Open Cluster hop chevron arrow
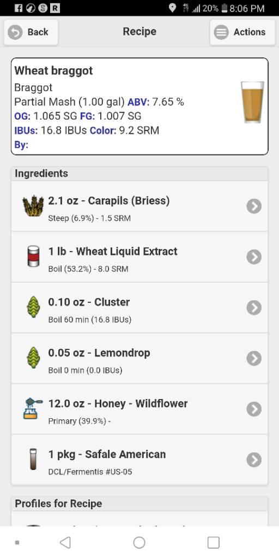This screenshot has width=279, height=559. pos(254,307)
